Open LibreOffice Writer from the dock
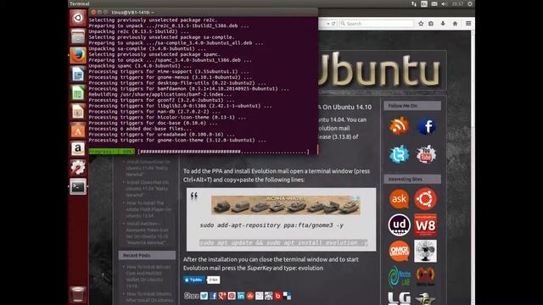543x305 pixels. 78,74
